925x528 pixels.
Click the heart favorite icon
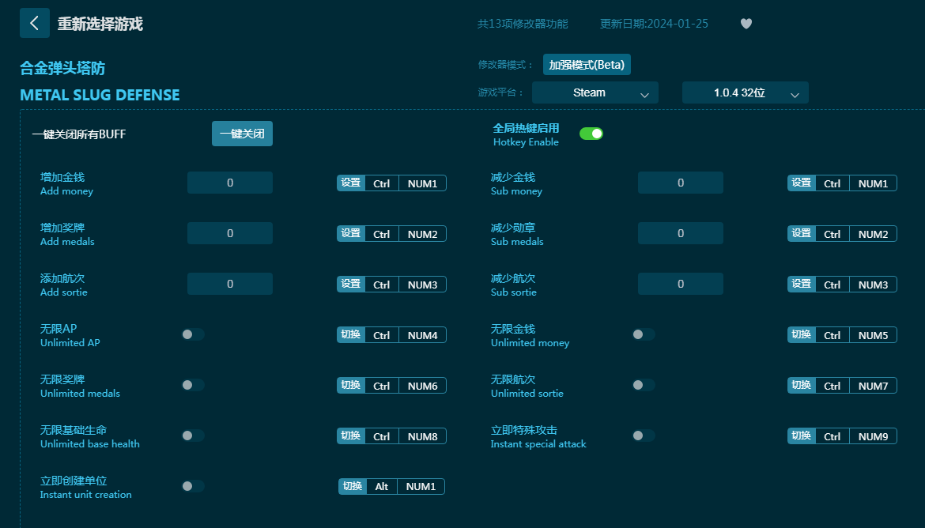point(746,24)
